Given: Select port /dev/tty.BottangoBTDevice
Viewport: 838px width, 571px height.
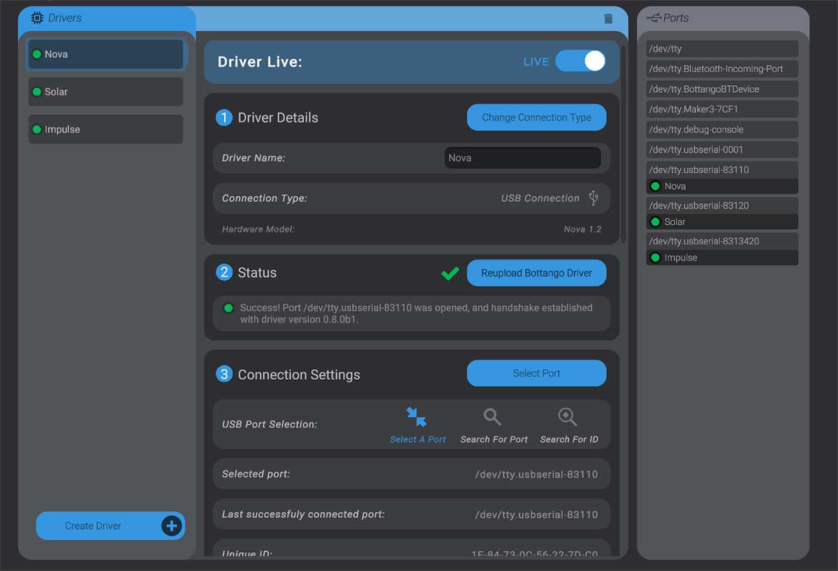Looking at the screenshot, I should point(722,89).
